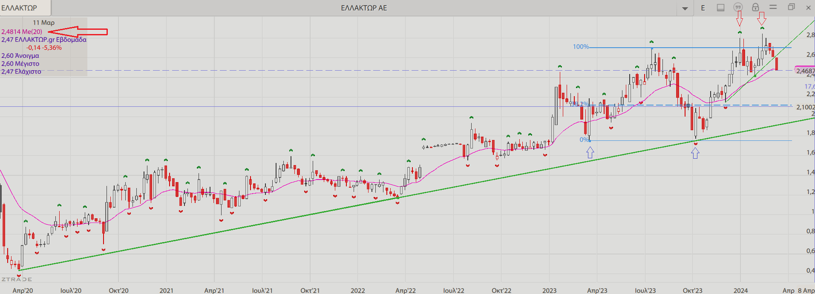Click the 0% Fibonacci level label
815x294 pixels.
coord(584,140)
